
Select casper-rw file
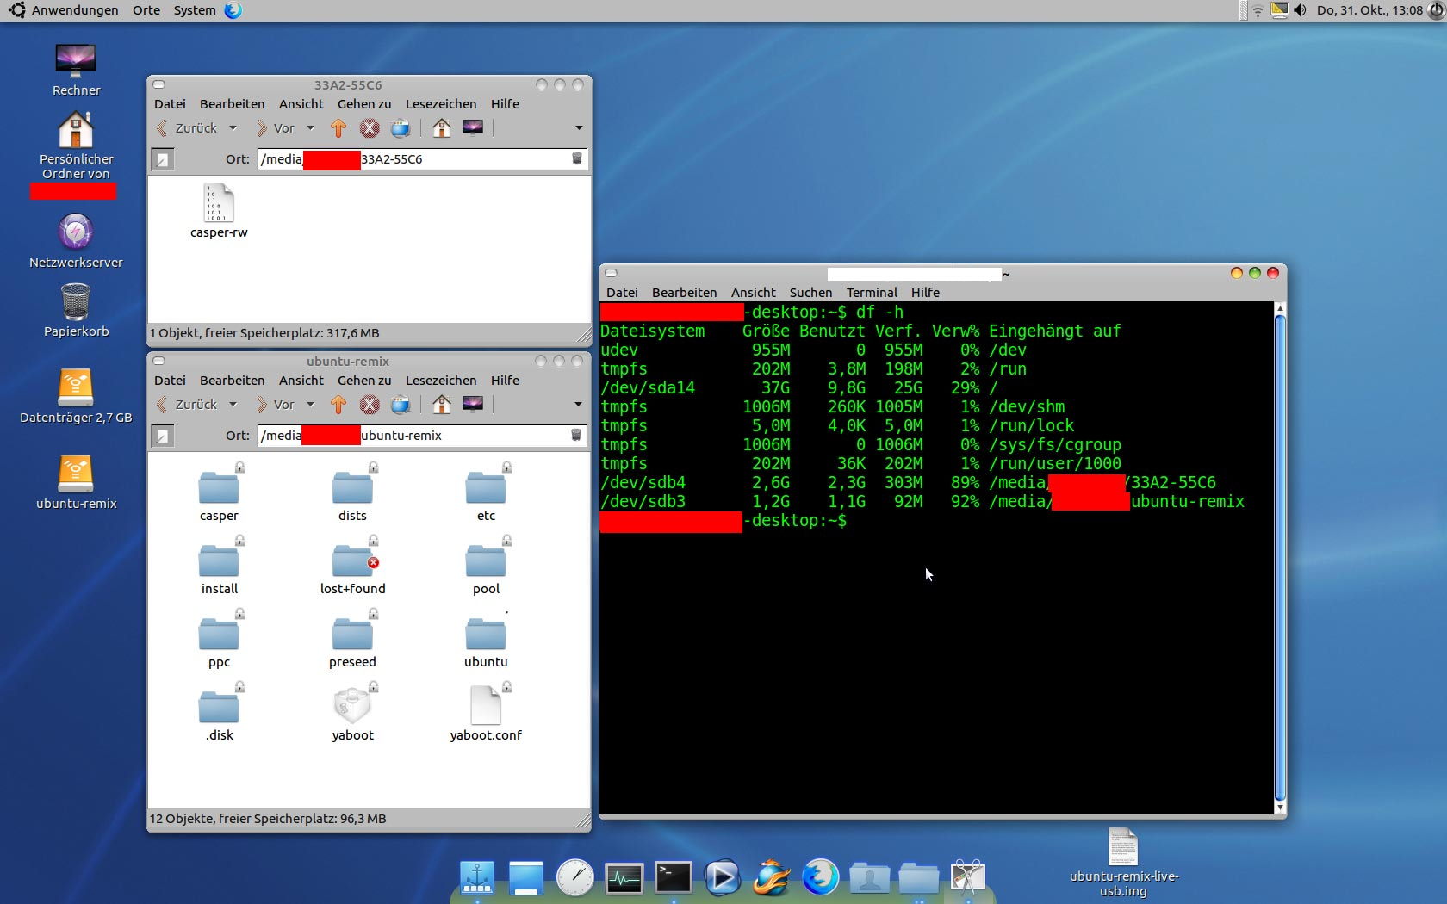click(219, 211)
